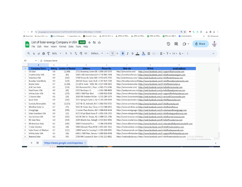Select the google.com/maps sheet tab

pos(65,143)
